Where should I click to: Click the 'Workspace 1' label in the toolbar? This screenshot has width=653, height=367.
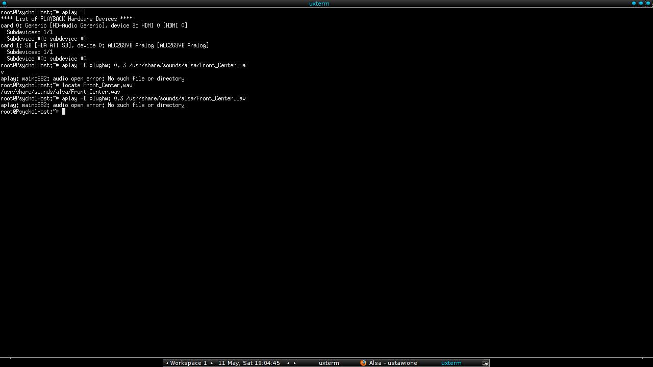188,363
